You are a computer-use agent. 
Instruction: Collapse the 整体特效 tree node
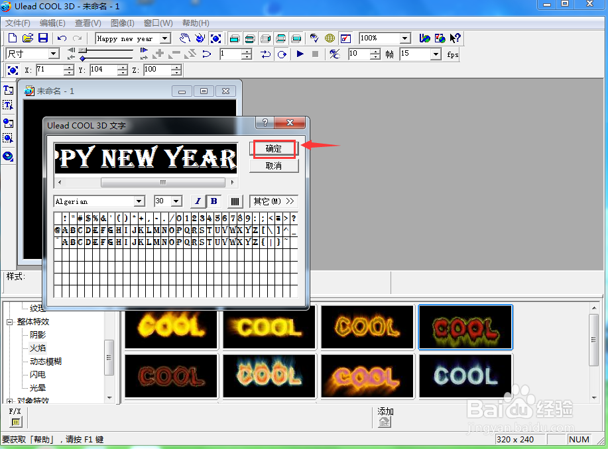(x=9, y=322)
